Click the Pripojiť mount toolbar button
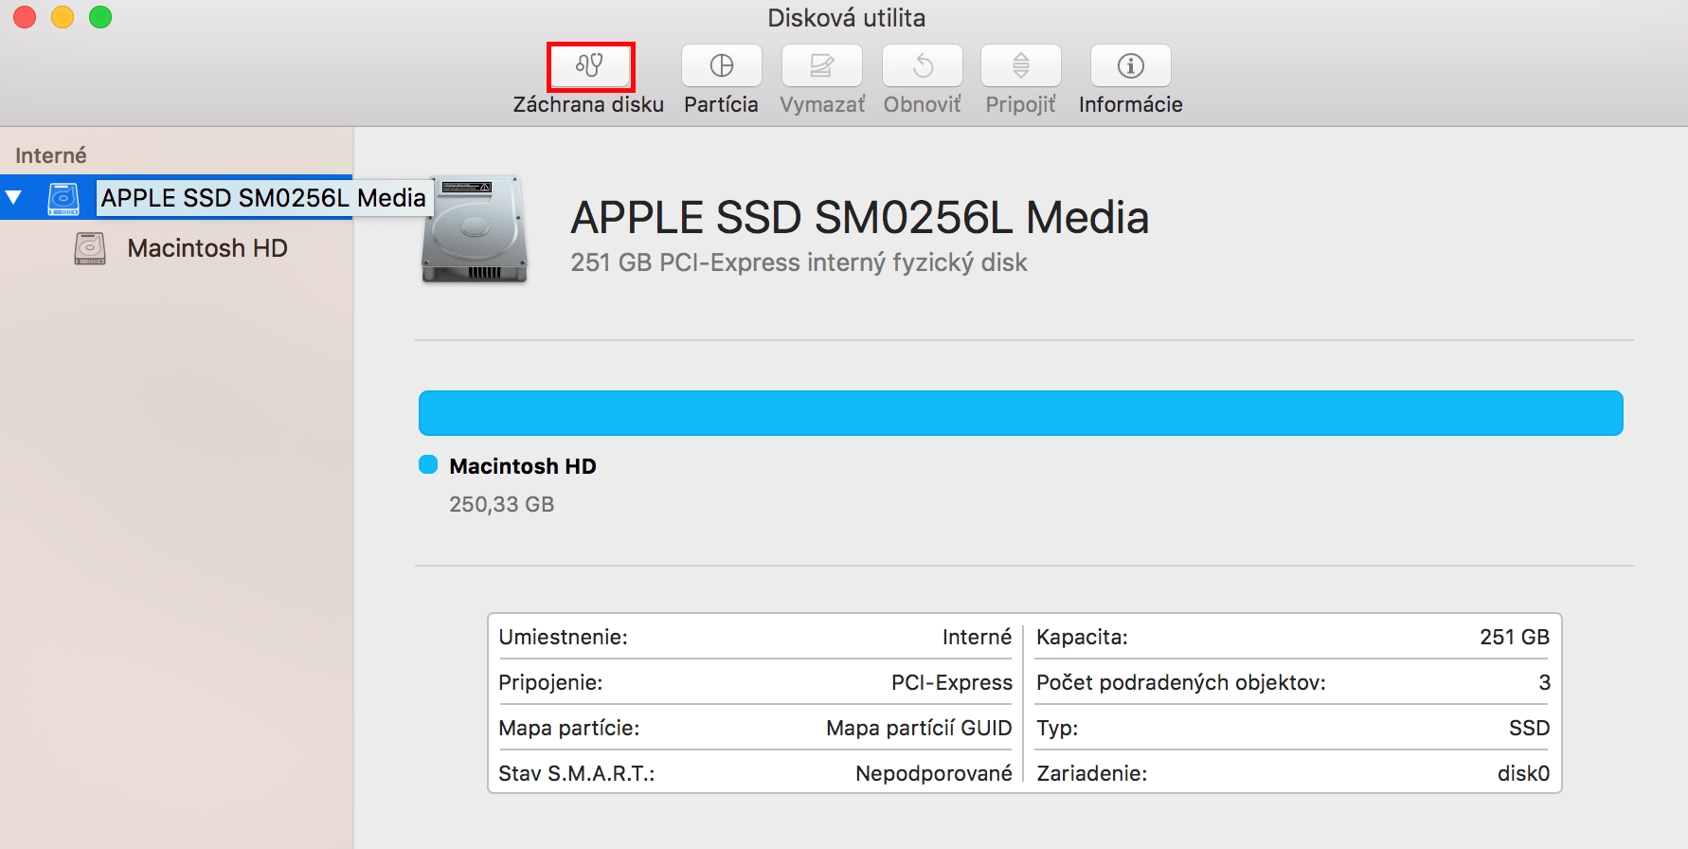This screenshot has width=1688, height=849. coord(1021,66)
